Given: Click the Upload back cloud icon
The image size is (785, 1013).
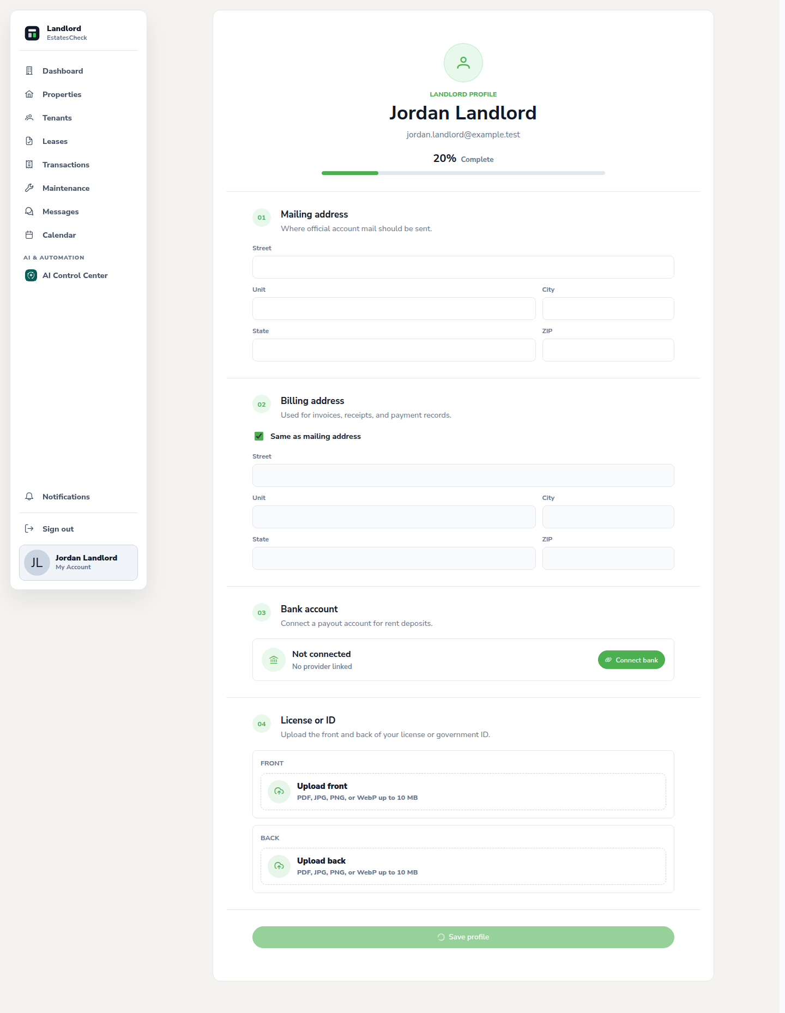Looking at the screenshot, I should click(x=279, y=866).
